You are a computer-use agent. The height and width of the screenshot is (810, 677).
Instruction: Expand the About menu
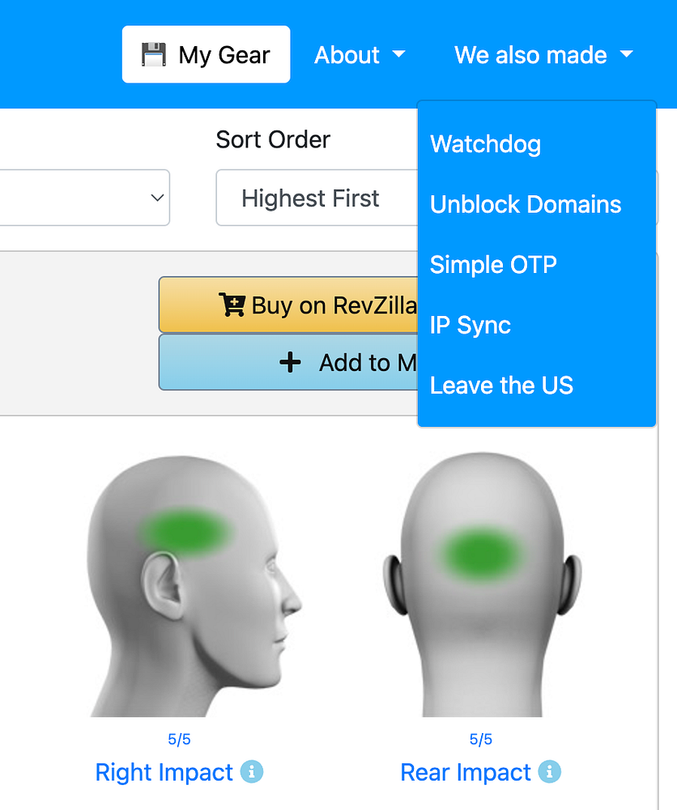click(x=360, y=55)
